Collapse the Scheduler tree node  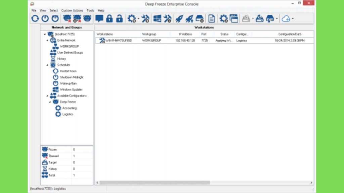[x=47, y=65]
